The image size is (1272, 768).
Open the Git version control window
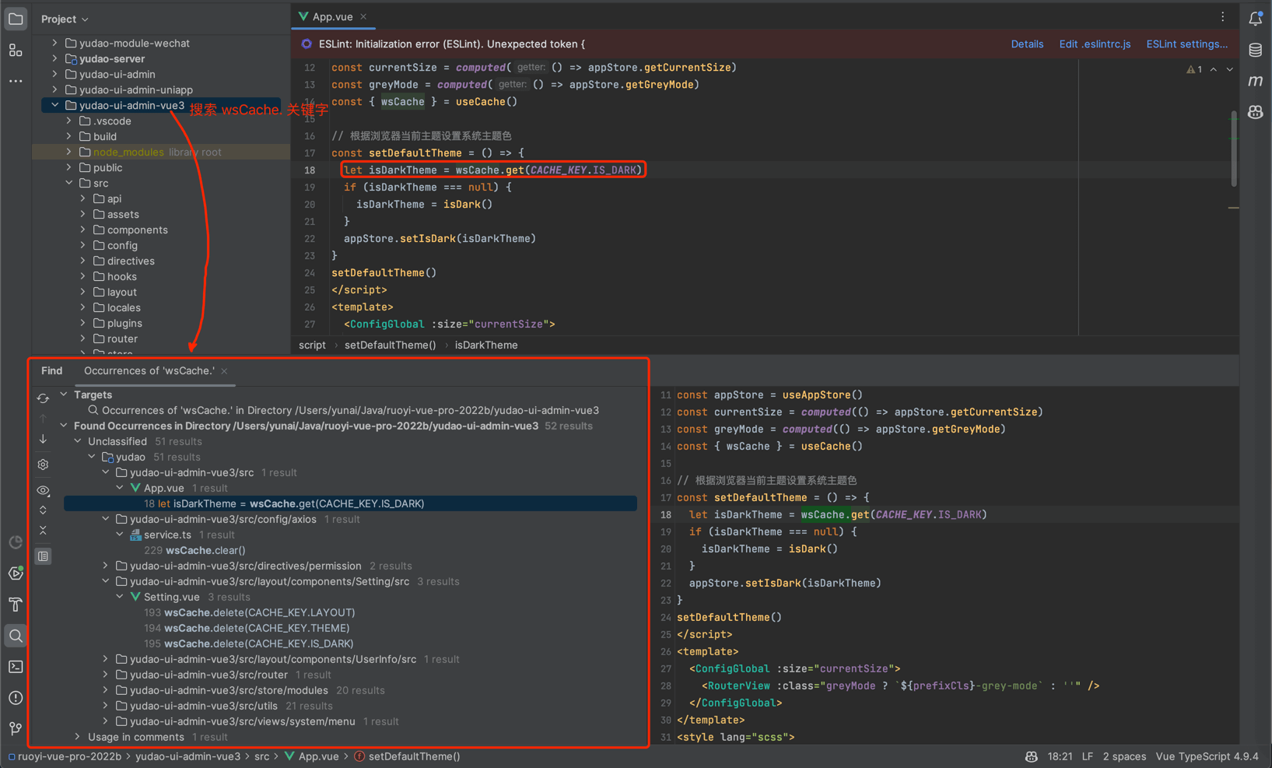tap(16, 729)
